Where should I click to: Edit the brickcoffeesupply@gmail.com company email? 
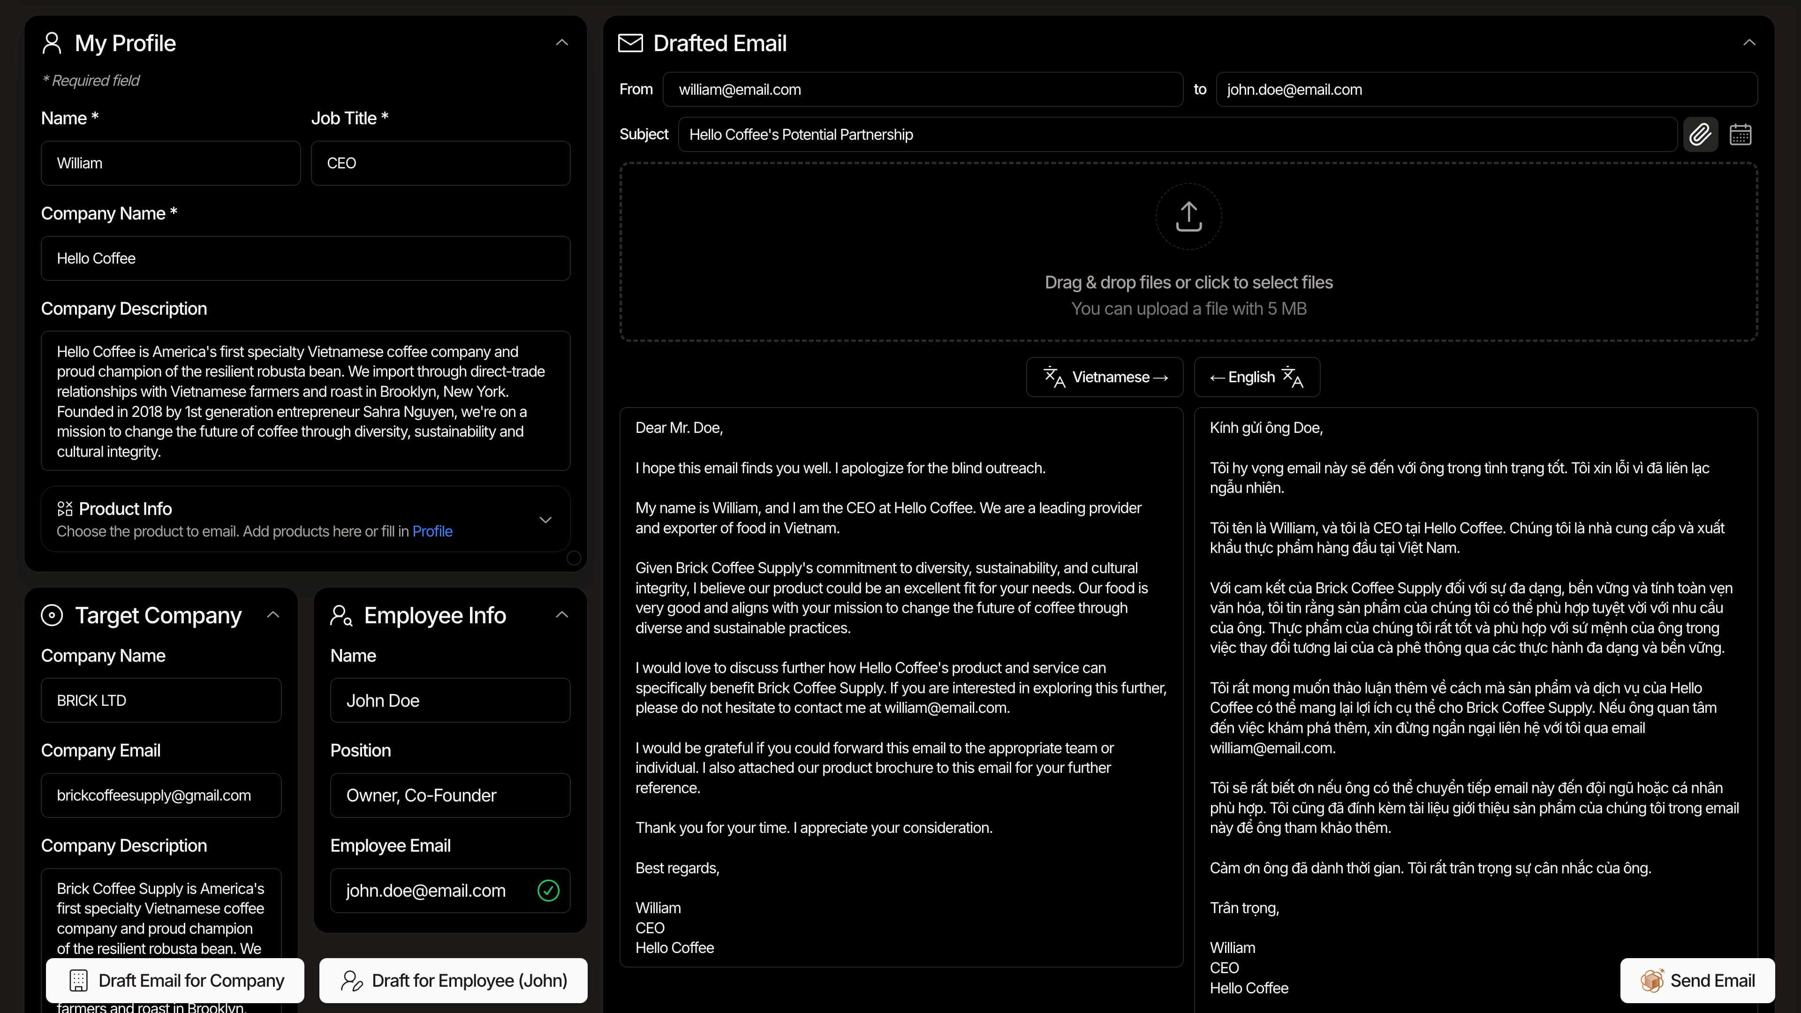pos(161,795)
